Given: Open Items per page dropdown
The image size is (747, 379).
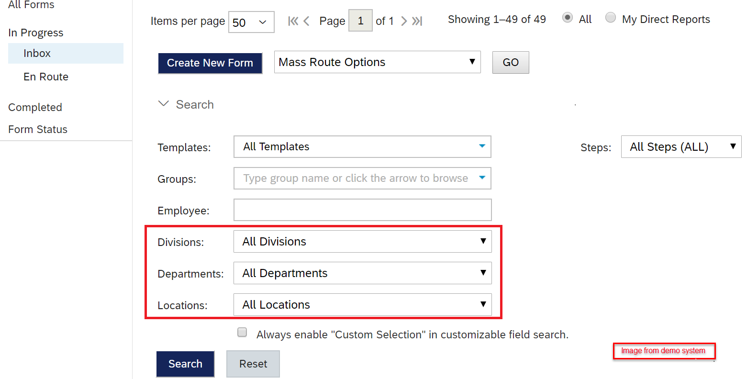Looking at the screenshot, I should coord(251,22).
